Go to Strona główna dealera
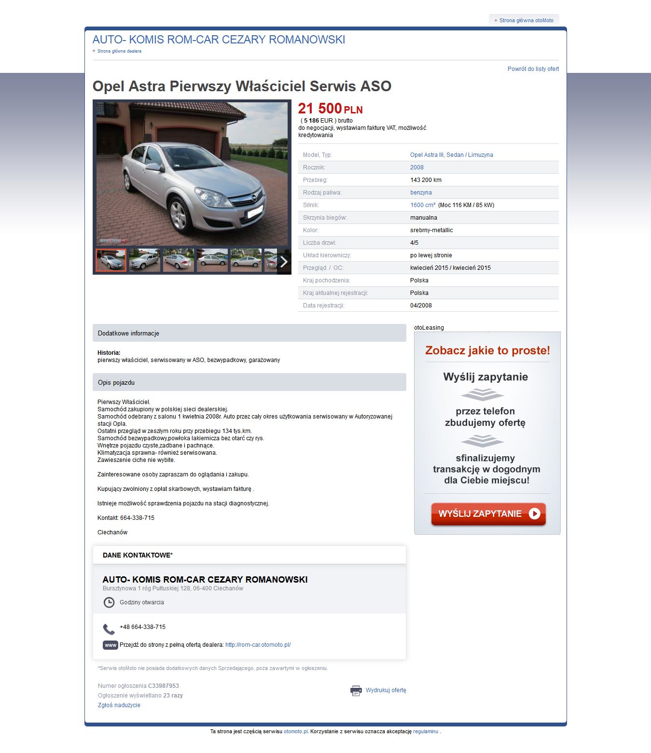This screenshot has height=753, width=651. coord(119,51)
